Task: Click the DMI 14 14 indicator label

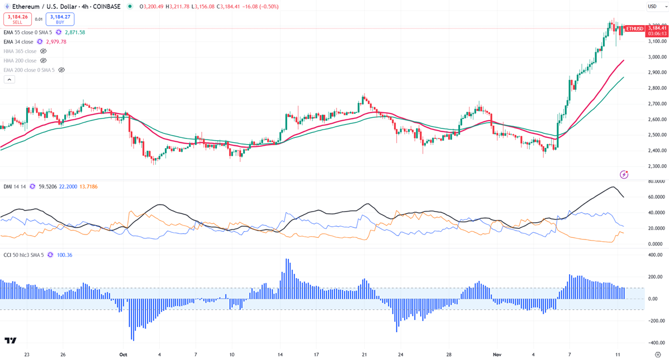Action: [15, 186]
